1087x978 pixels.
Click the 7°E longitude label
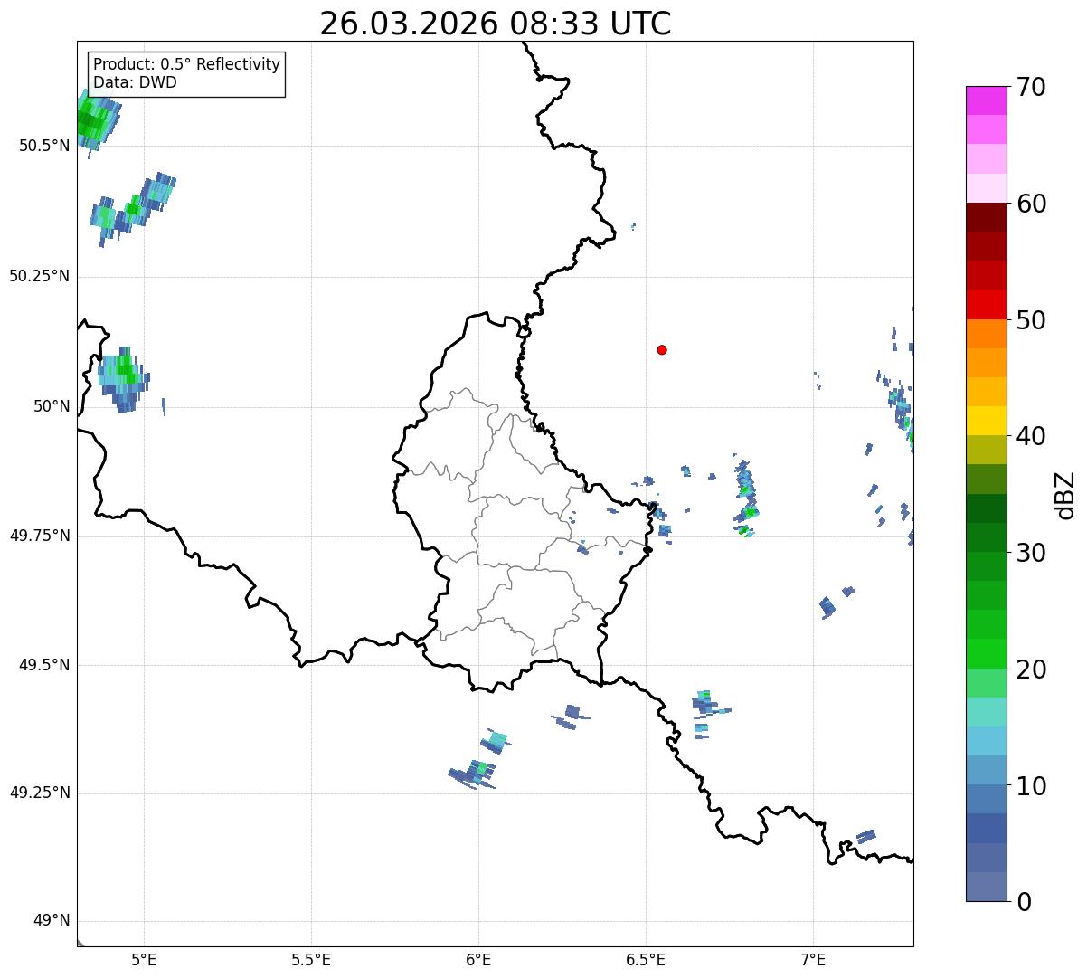pos(813,959)
